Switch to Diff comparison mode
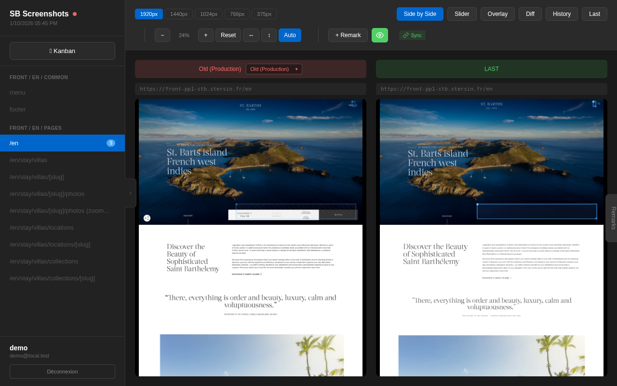Image resolution: width=617 pixels, height=386 pixels. tap(530, 14)
